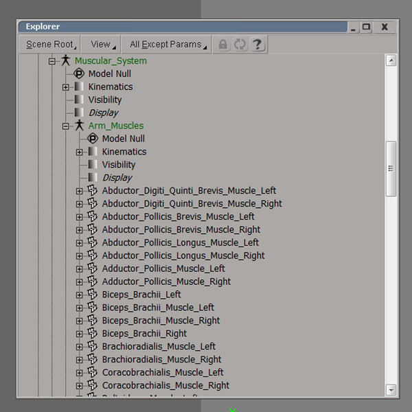
Task: Open the Scene Root scope dropdown
Action: (51, 45)
